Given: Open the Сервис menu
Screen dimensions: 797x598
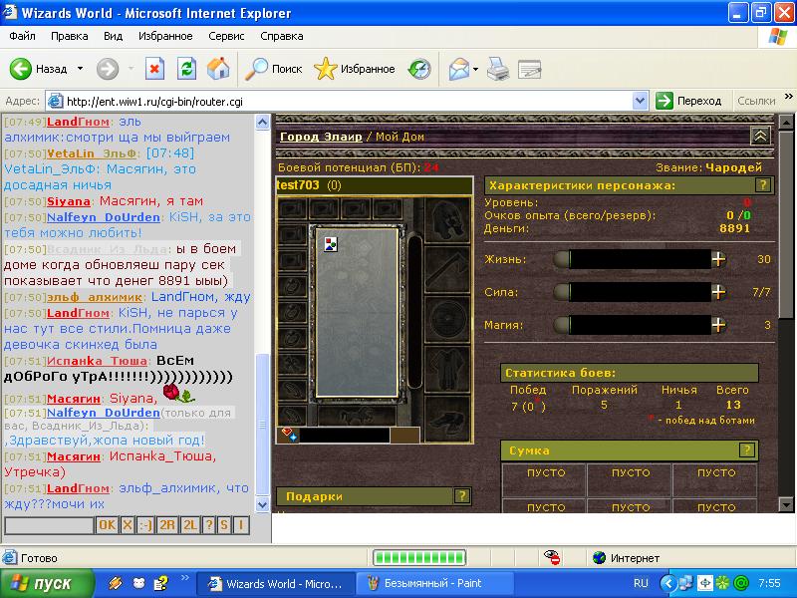Looking at the screenshot, I should 227,36.
